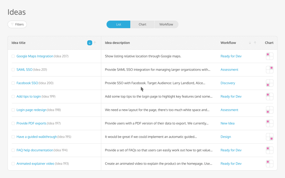
Task: Switch to the Workflow view tab
Action: (166, 24)
